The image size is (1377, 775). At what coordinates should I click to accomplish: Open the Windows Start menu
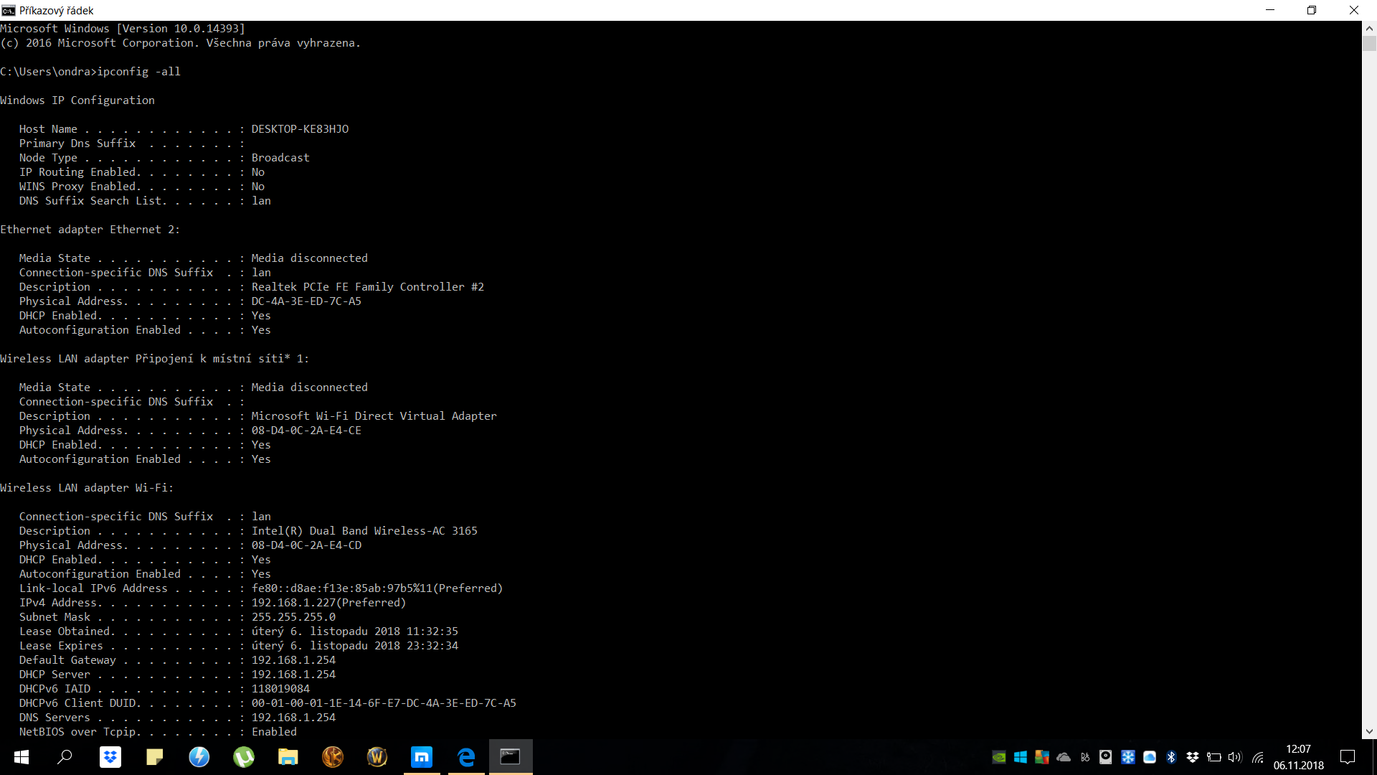click(22, 757)
